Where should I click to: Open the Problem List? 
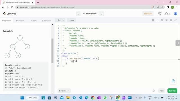coord(90,14)
